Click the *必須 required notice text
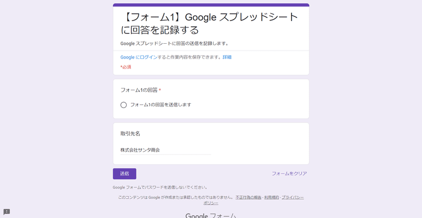The height and width of the screenshot is (218, 422). point(126,67)
